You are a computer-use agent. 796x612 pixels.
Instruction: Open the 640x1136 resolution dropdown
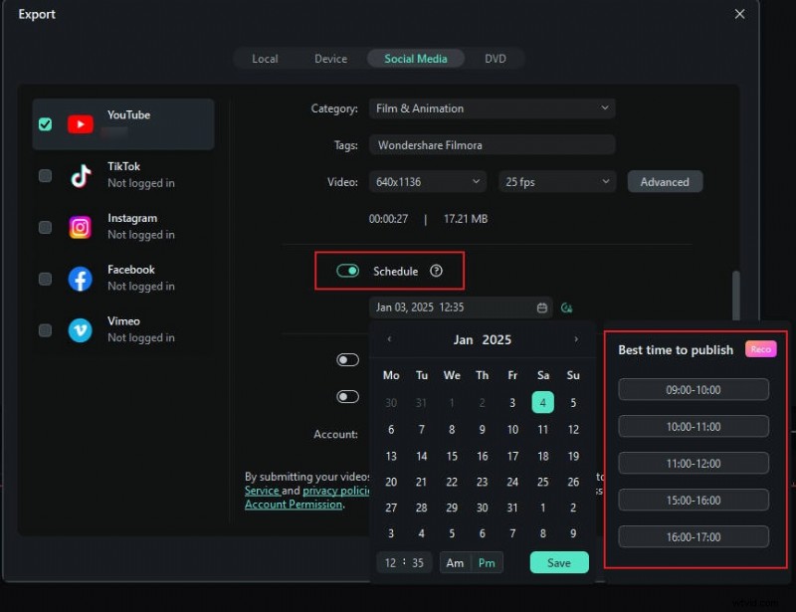coord(427,181)
